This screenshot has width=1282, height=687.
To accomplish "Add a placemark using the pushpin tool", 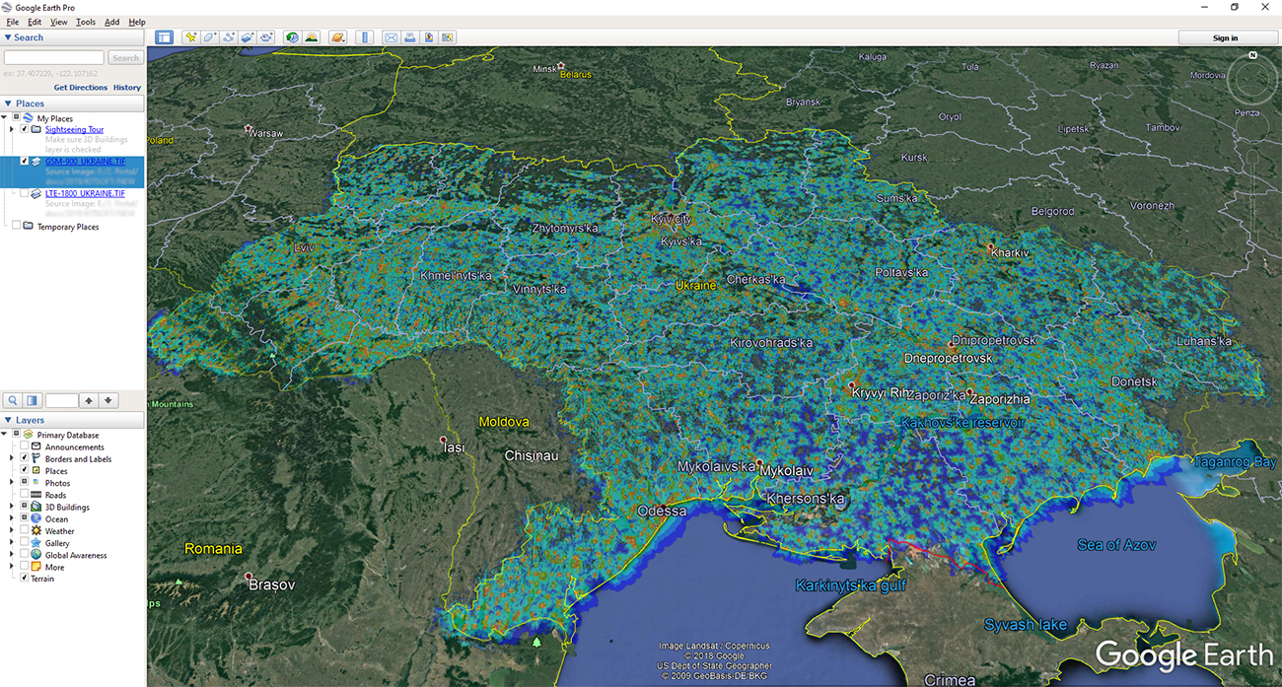I will (x=190, y=37).
